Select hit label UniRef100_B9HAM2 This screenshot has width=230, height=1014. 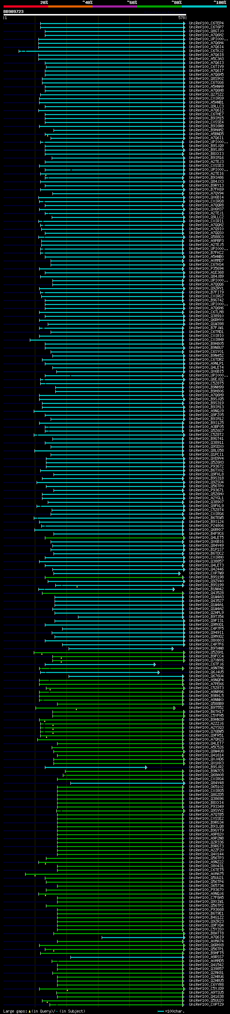[x=206, y=130]
